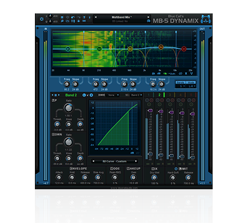
Task: Click band 5 lower threshold slider handle
Action: coord(193,158)
